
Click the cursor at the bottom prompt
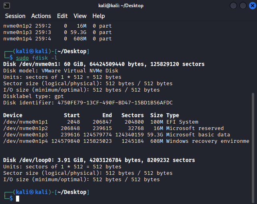pyautogui.click(x=18, y=198)
